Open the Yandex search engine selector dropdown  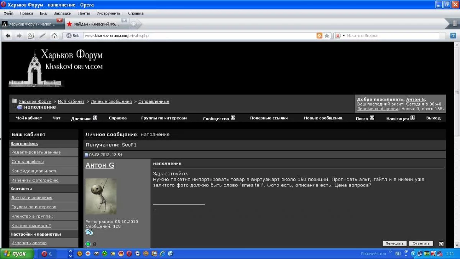[x=339, y=36]
